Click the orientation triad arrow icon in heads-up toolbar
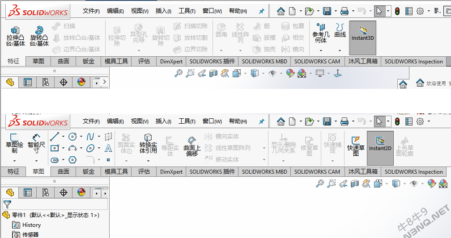451x238 pixels. pos(338,74)
